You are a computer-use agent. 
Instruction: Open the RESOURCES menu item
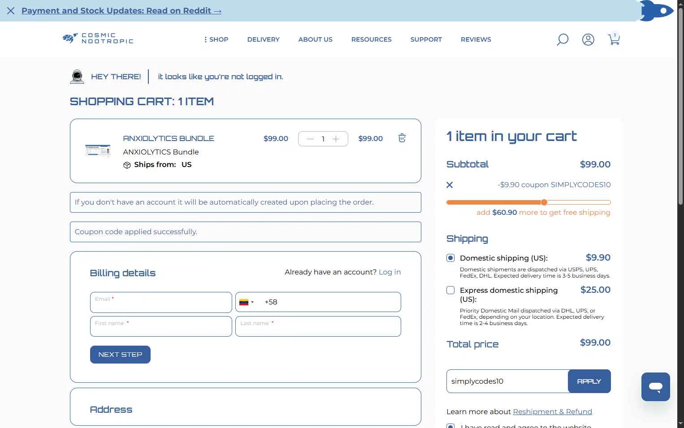point(371,39)
